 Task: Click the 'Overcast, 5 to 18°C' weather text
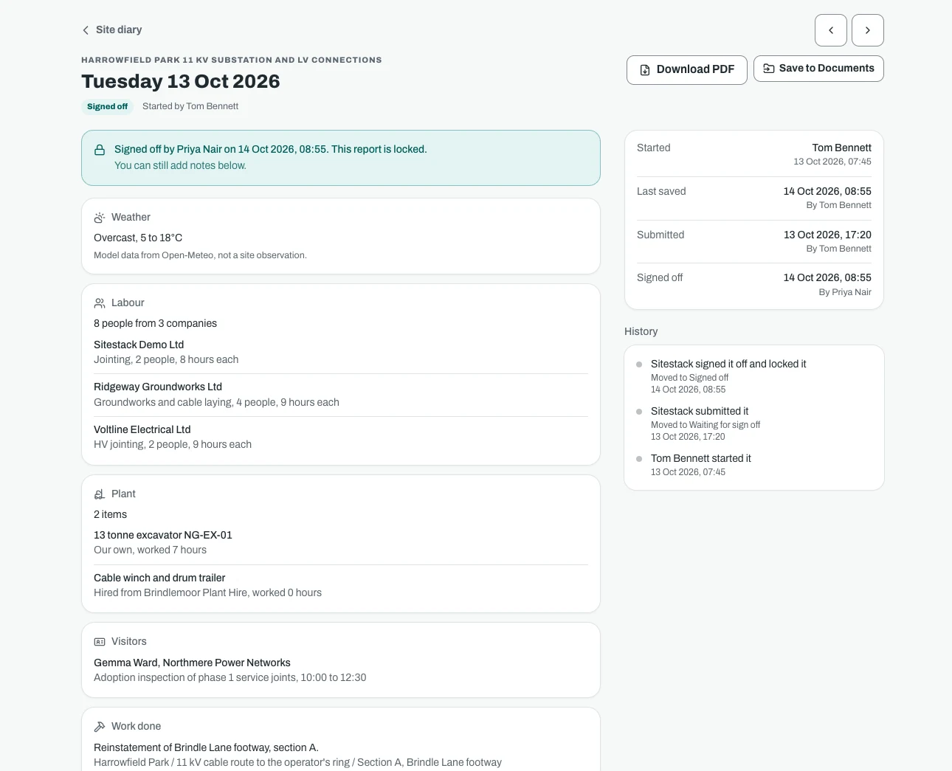pyautogui.click(x=138, y=238)
